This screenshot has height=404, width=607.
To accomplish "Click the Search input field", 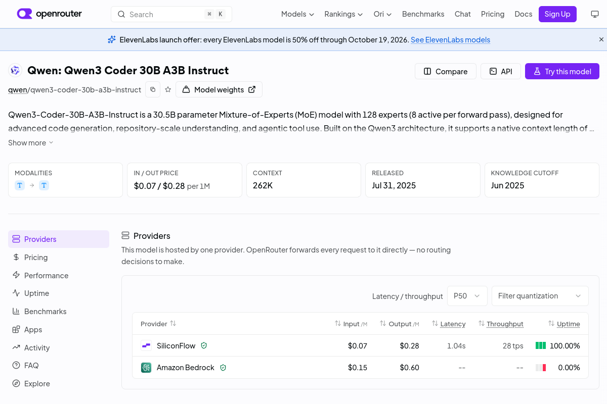I will (x=171, y=14).
